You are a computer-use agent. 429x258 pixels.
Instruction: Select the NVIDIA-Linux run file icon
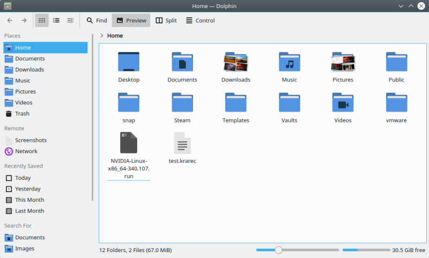click(129, 142)
